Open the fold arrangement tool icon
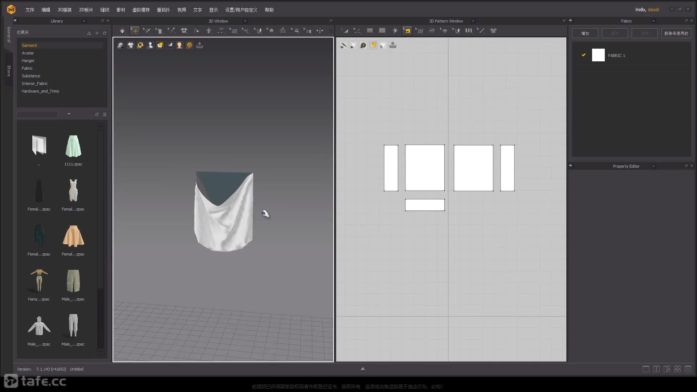Viewport: 697px width, 392px height. pos(196,31)
